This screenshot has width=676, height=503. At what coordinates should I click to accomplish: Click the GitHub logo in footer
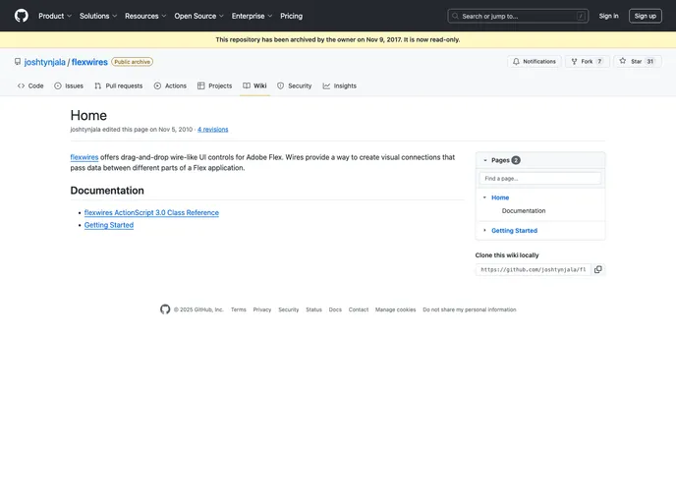point(165,309)
